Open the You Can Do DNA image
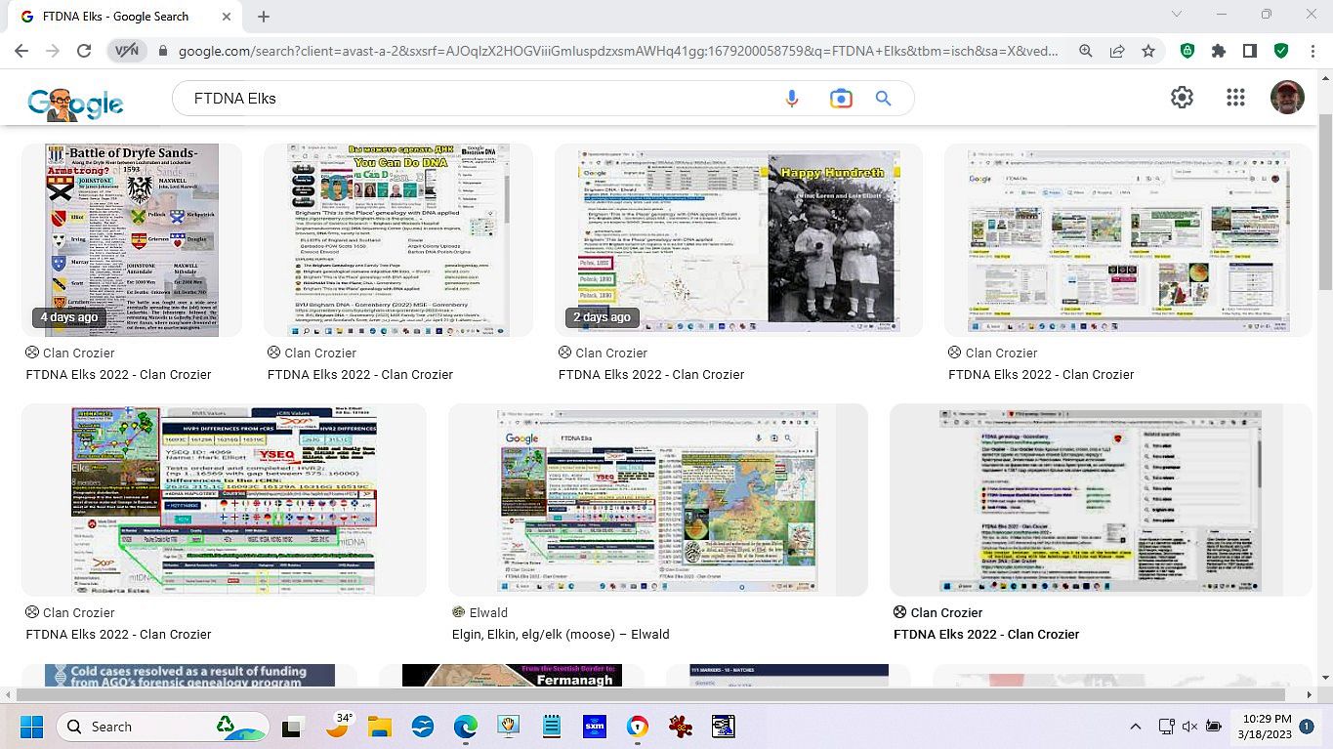 coord(398,240)
